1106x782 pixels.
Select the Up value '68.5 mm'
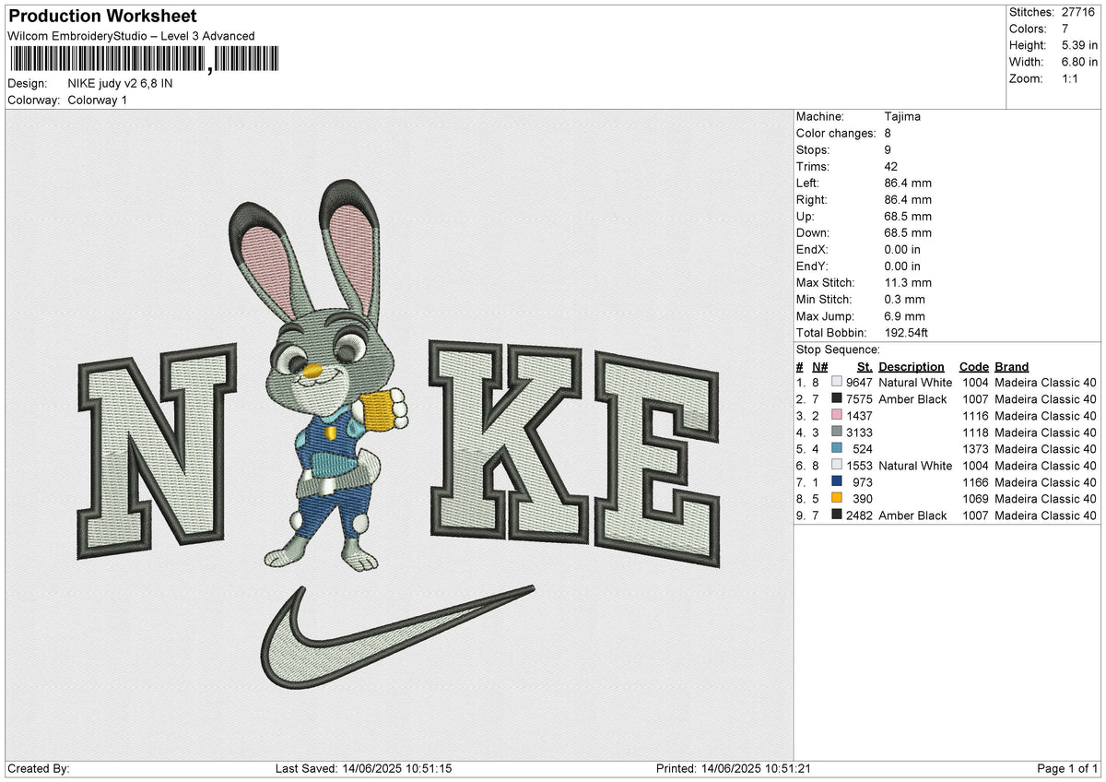(x=908, y=216)
